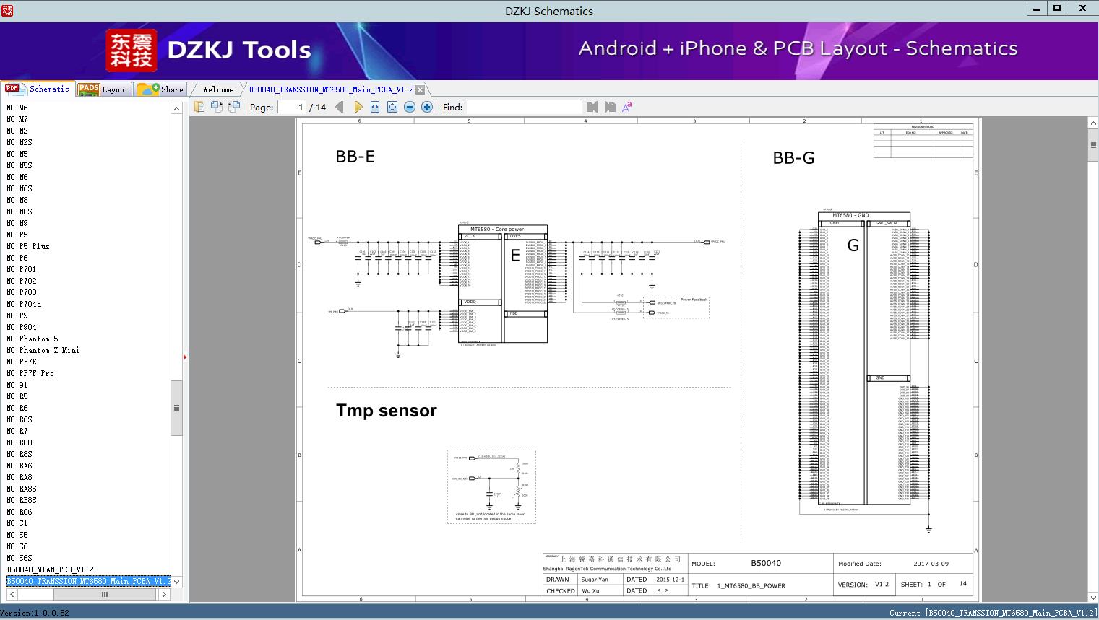The width and height of the screenshot is (1099, 620).
Task: Click the fit whole page icon
Action: 392,107
